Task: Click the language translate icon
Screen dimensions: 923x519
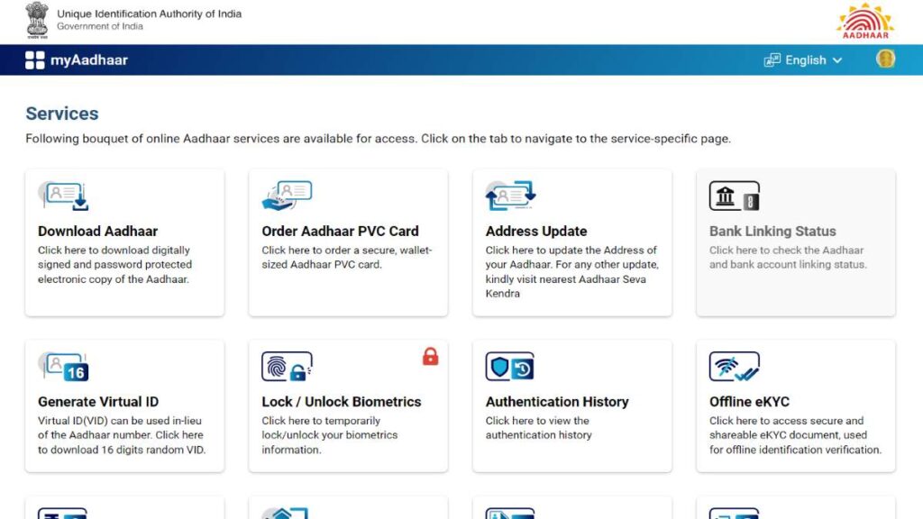Action: pyautogui.click(x=772, y=60)
